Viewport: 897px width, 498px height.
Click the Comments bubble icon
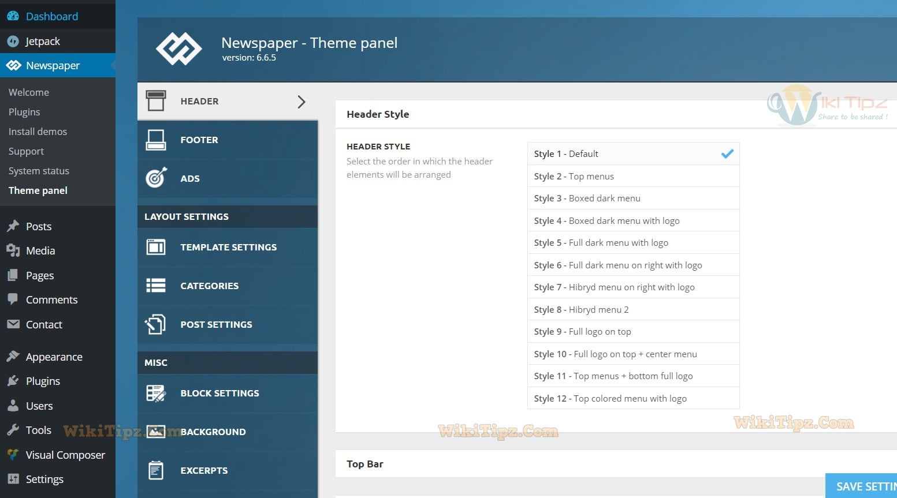pyautogui.click(x=13, y=299)
